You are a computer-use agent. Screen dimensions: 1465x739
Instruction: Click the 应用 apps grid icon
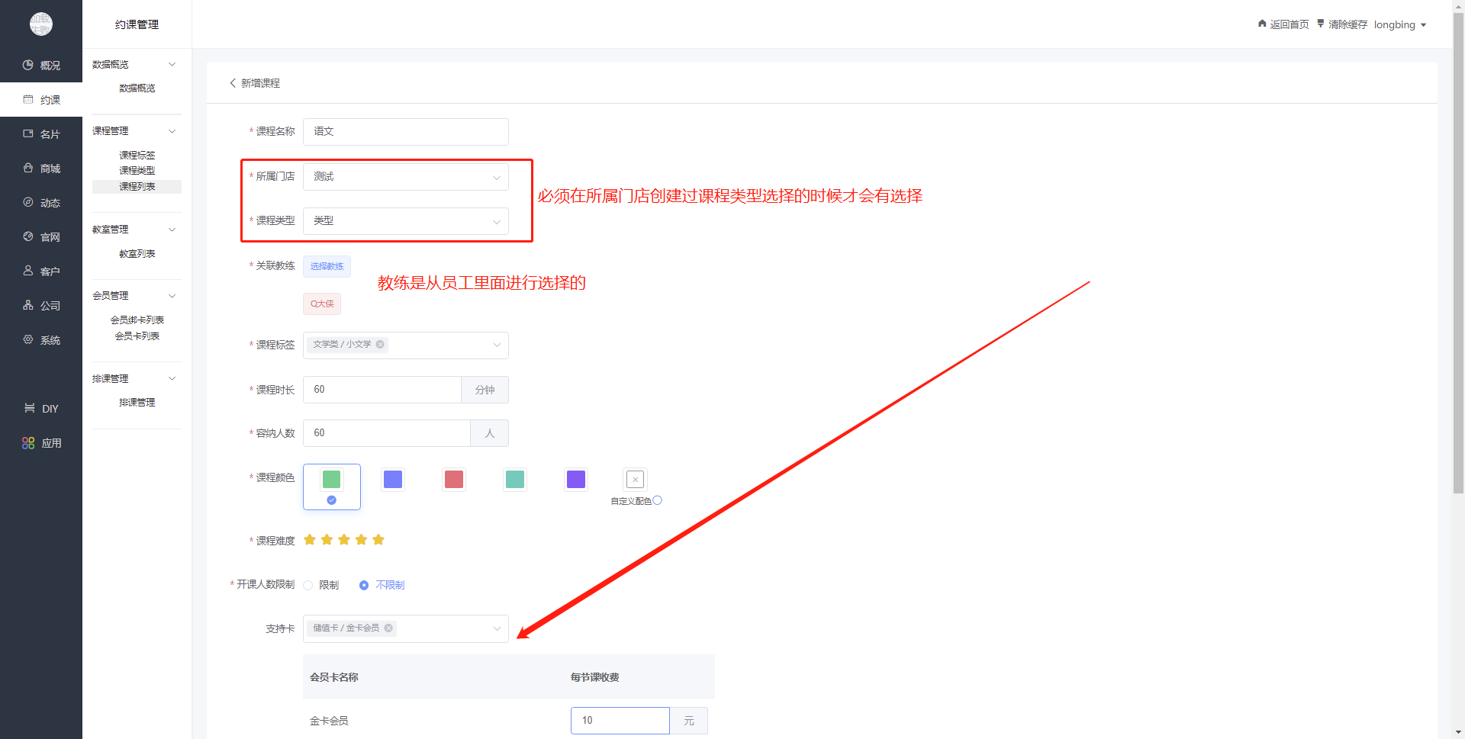pos(28,443)
